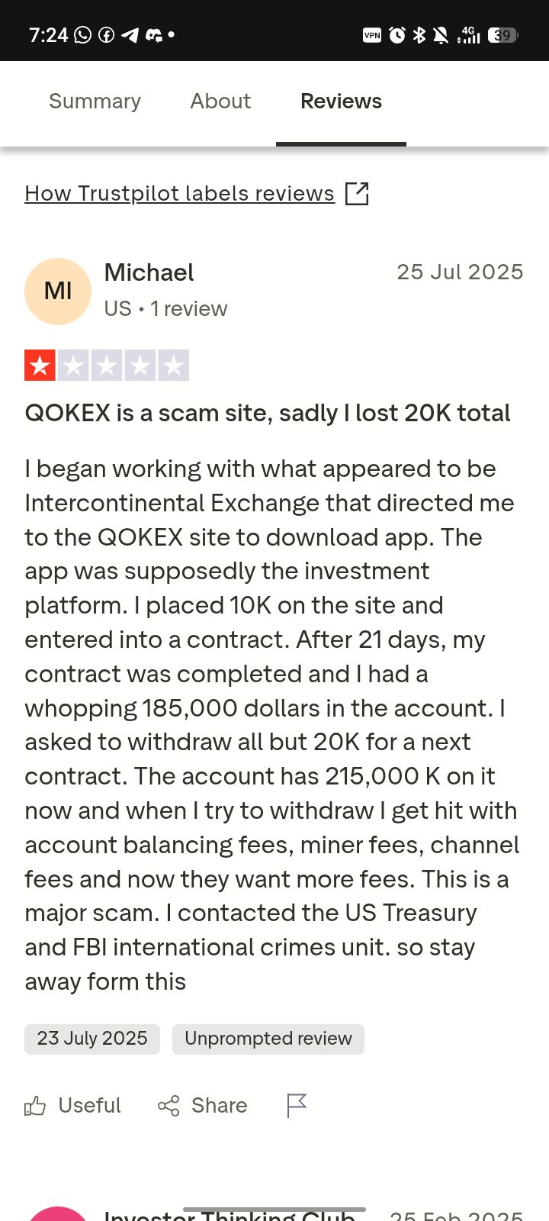Open reviewer name Michael's profile

coord(149,272)
